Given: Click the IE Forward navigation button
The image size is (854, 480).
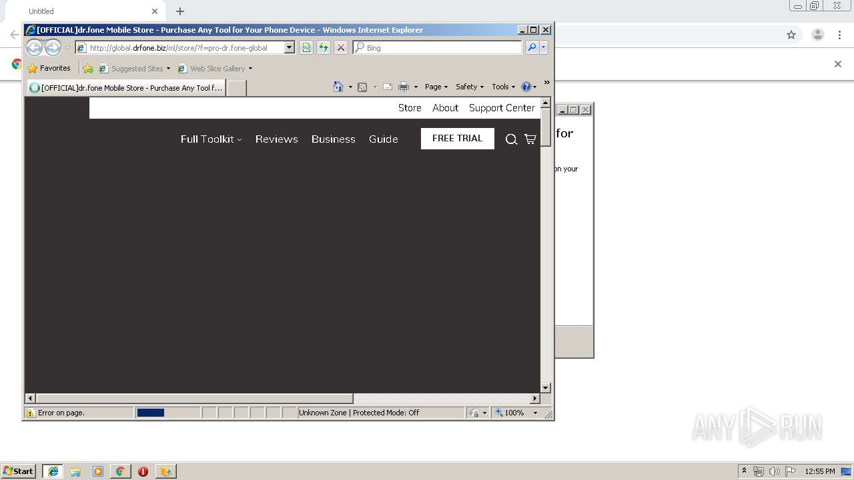Looking at the screenshot, I should [53, 47].
